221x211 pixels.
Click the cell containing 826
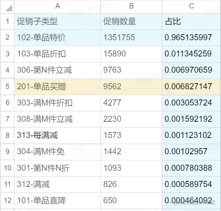coord(131,185)
